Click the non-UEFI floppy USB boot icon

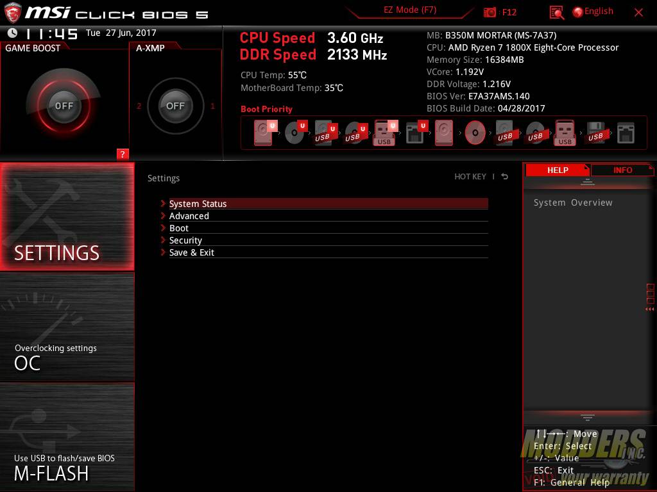595,133
